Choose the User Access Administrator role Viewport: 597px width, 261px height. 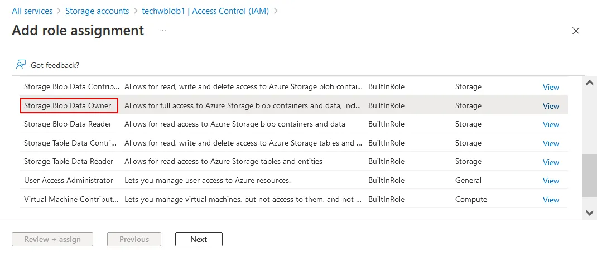point(69,180)
